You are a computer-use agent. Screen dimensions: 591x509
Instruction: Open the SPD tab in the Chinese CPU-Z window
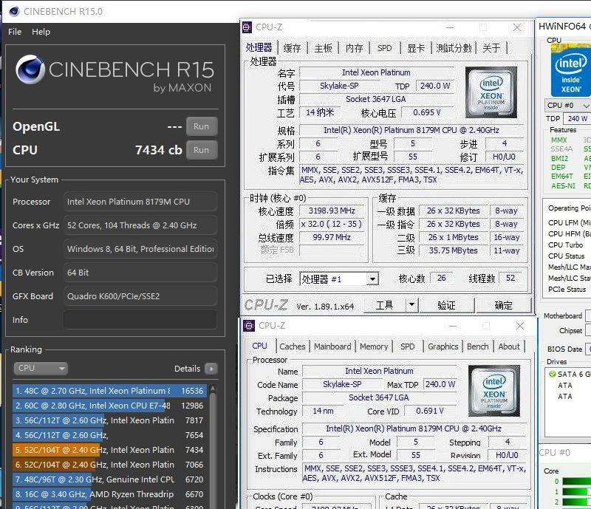tap(384, 48)
